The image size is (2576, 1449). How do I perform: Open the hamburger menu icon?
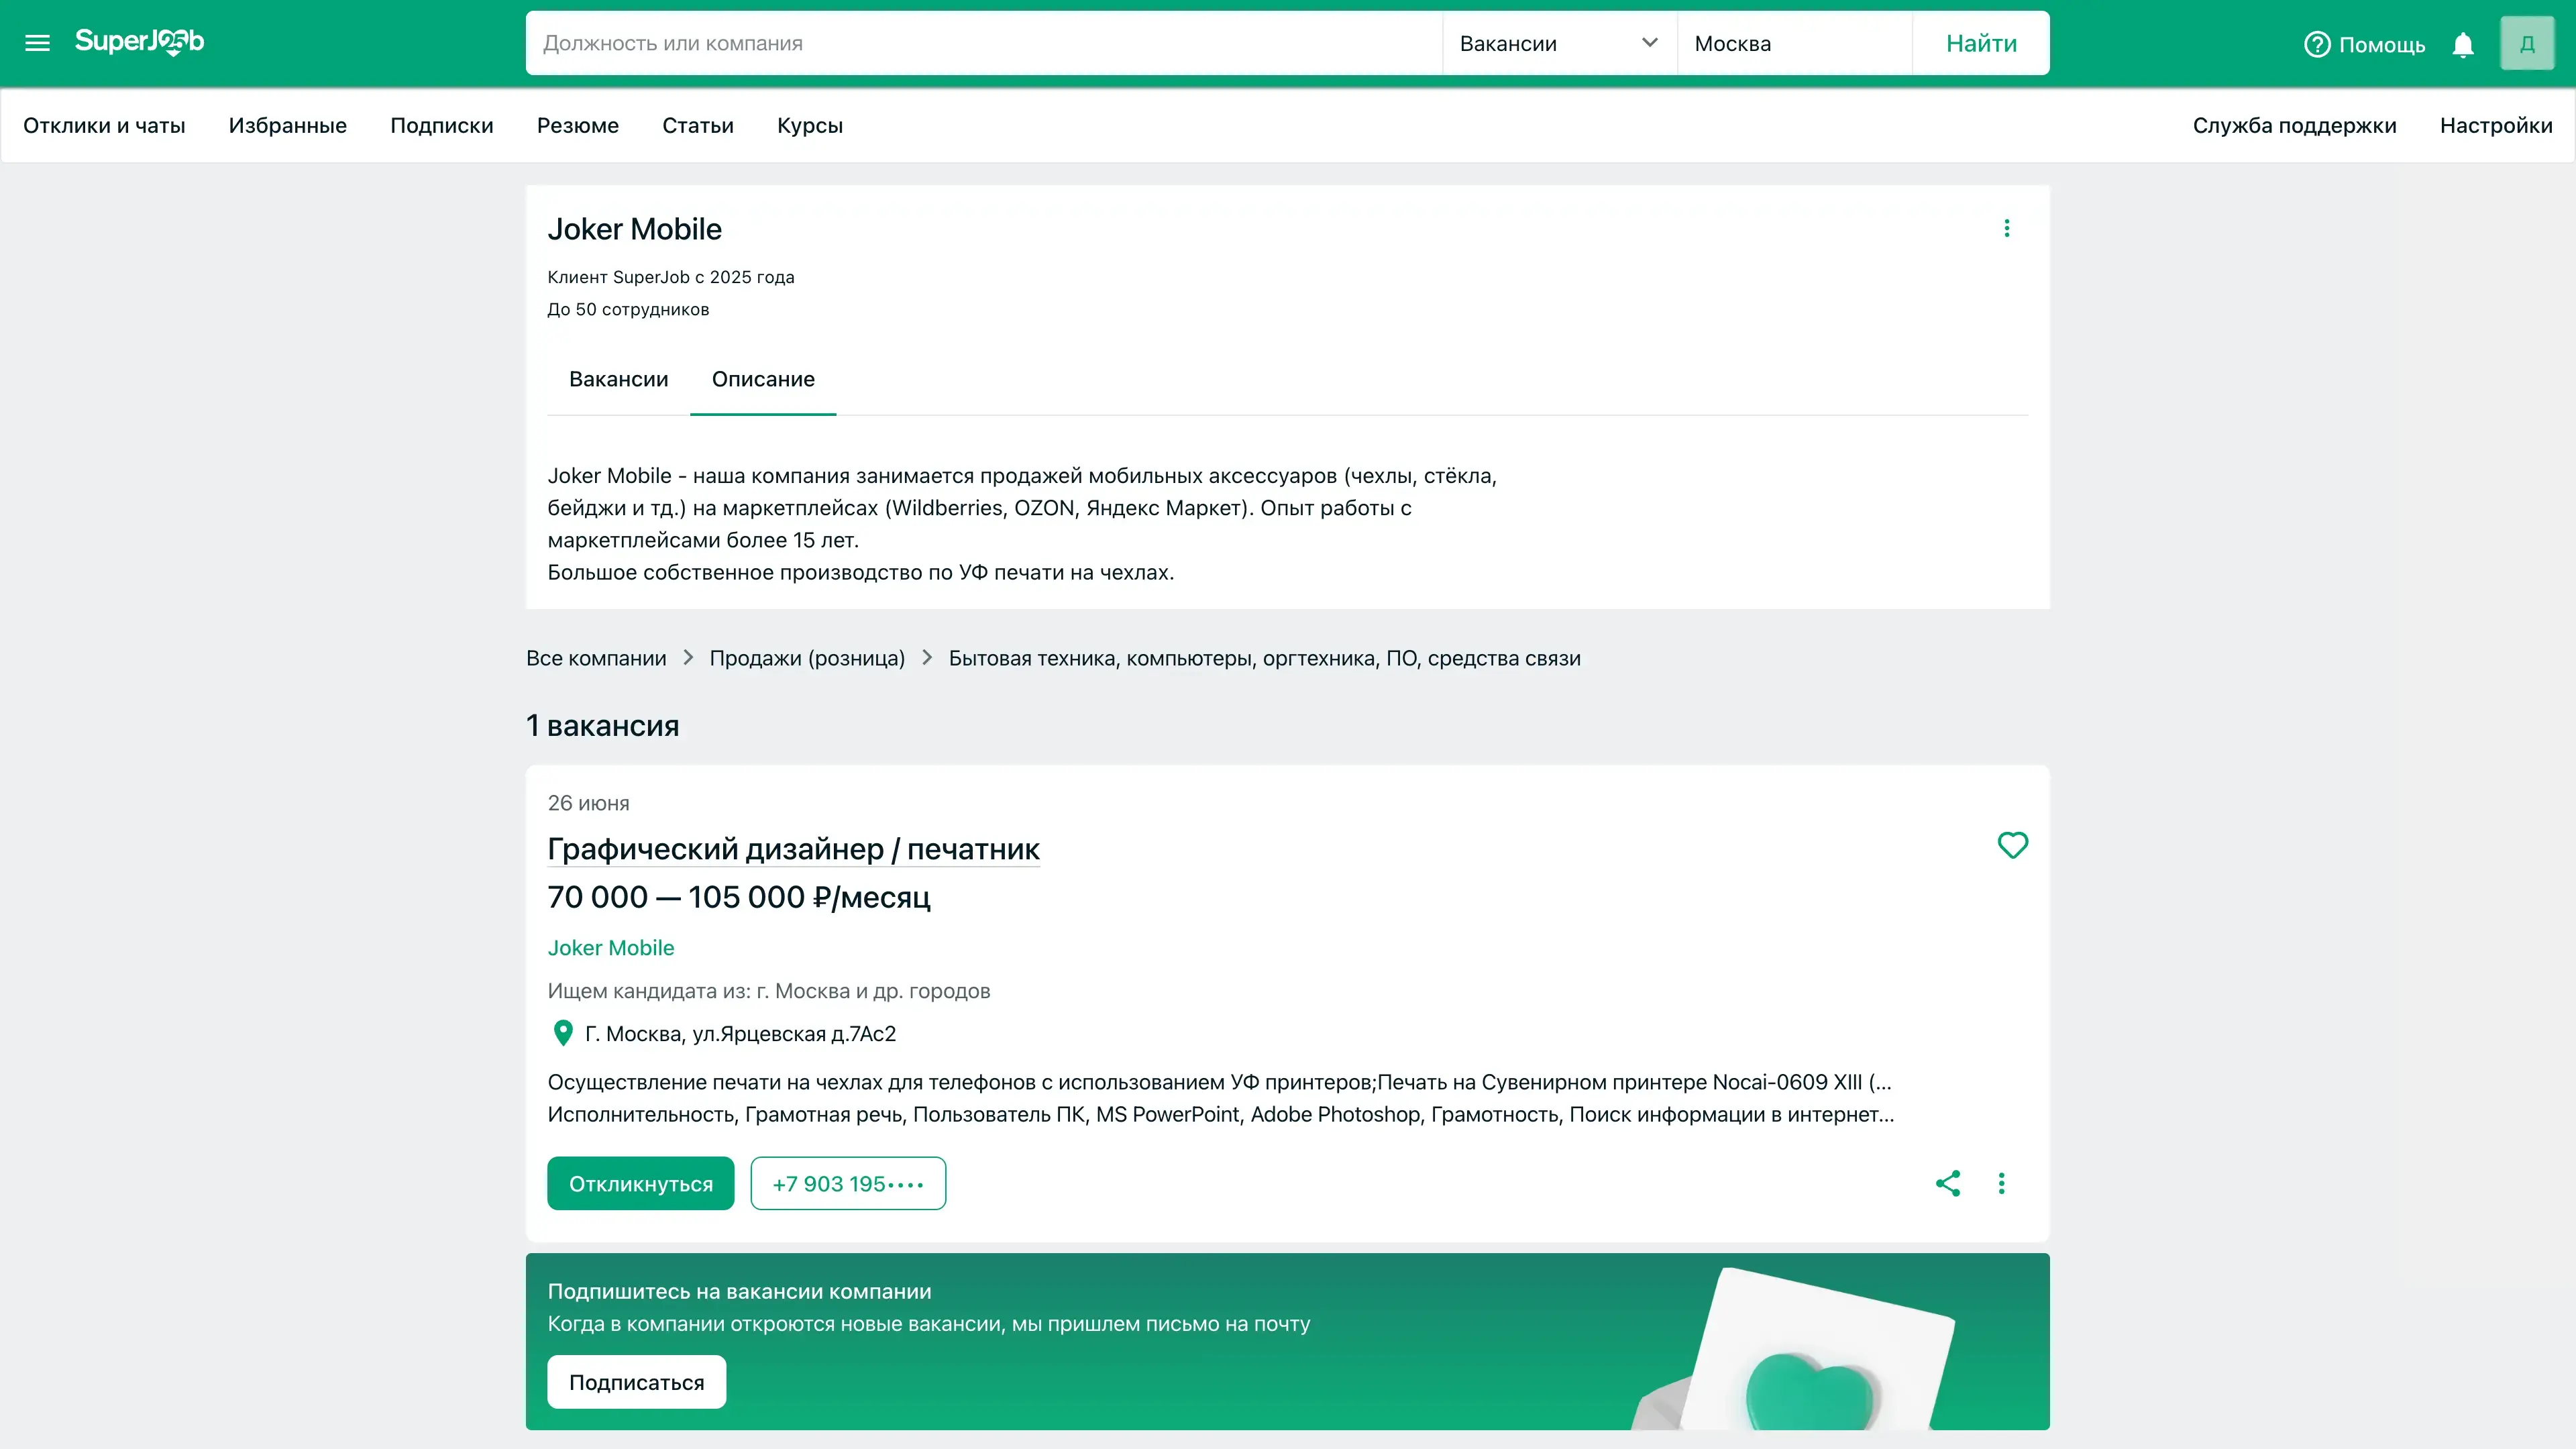tap(37, 43)
